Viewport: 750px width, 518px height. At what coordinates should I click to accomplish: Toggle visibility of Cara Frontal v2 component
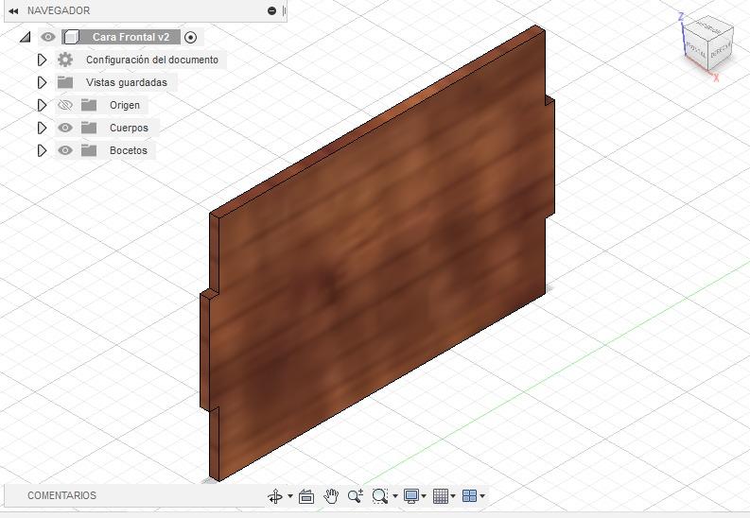(x=48, y=37)
